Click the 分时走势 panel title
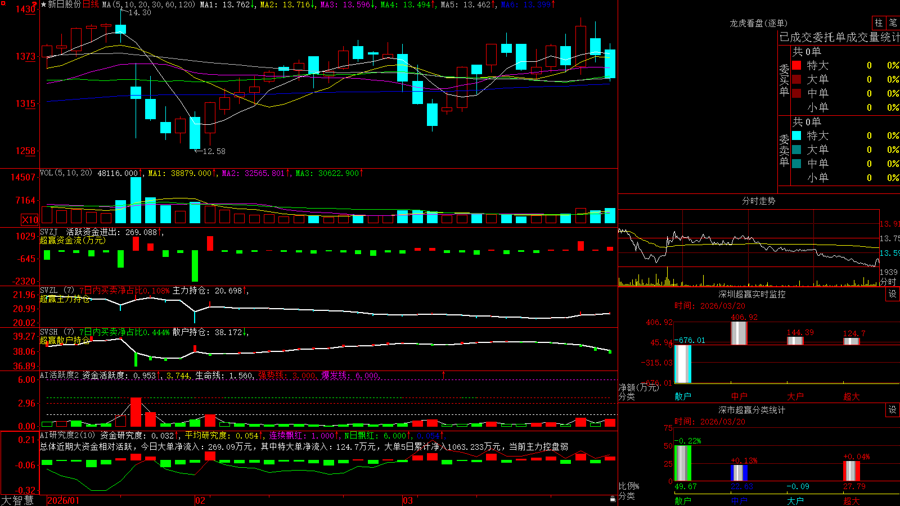The width and height of the screenshot is (900, 506). [x=759, y=201]
